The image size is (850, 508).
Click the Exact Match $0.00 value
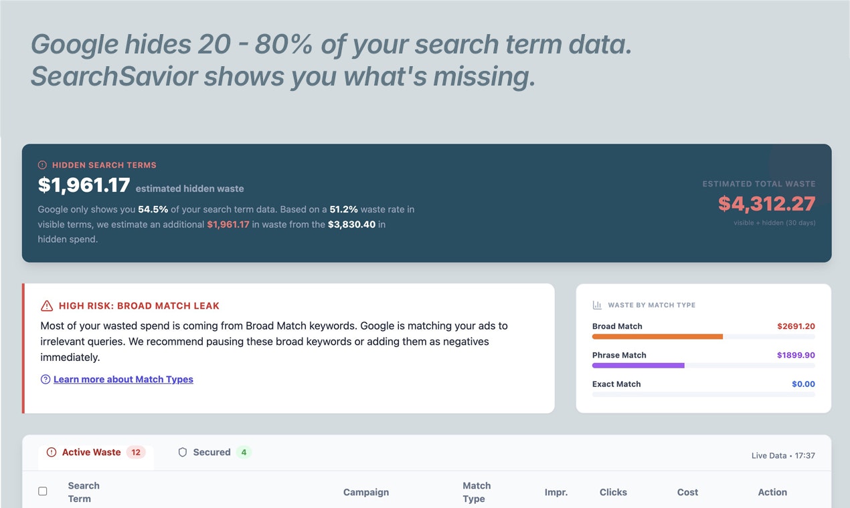(802, 384)
